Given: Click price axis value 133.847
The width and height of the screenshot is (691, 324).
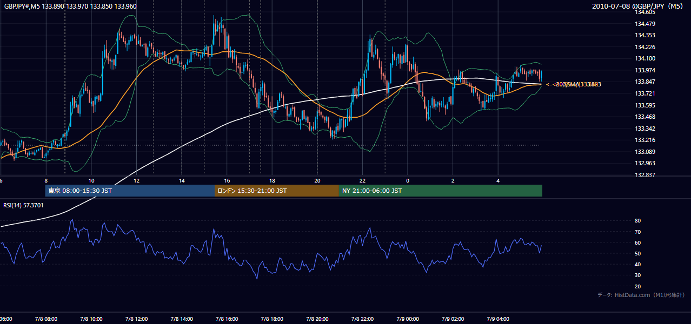Looking at the screenshot, I should [x=645, y=82].
